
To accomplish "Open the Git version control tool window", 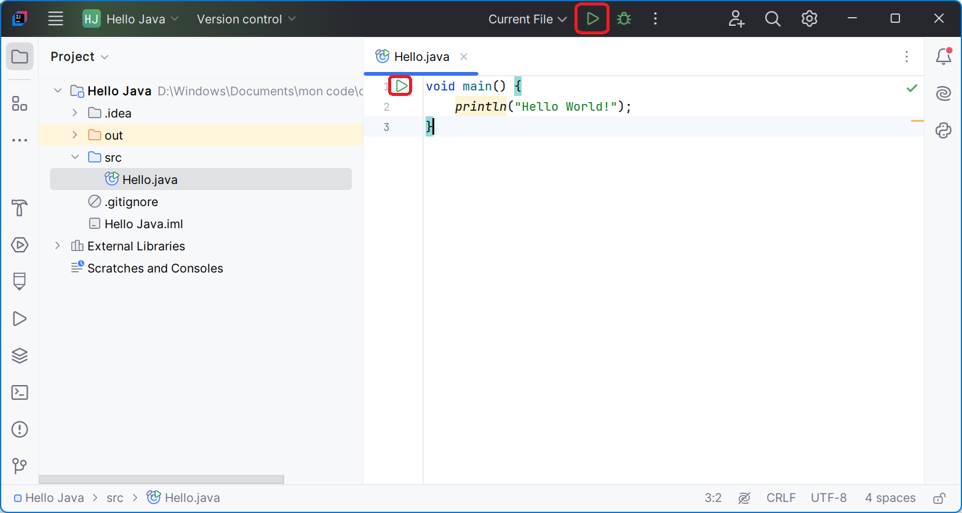I will pyautogui.click(x=20, y=466).
